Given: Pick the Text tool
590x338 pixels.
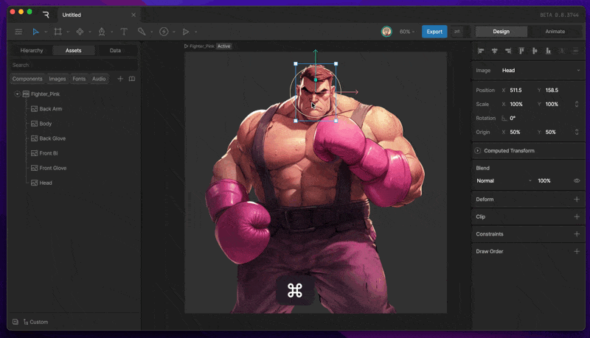Looking at the screenshot, I should click(x=123, y=32).
